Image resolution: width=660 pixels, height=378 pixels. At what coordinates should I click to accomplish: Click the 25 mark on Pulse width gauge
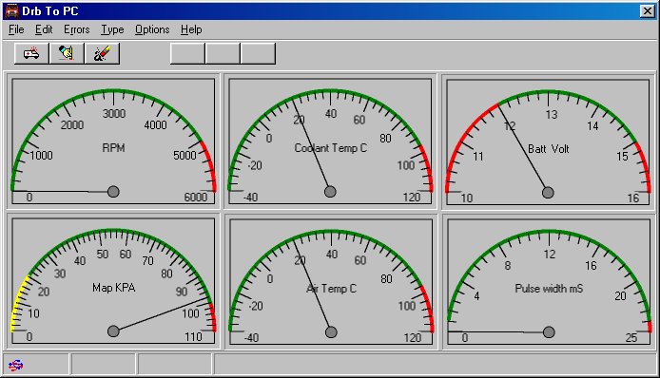point(631,337)
